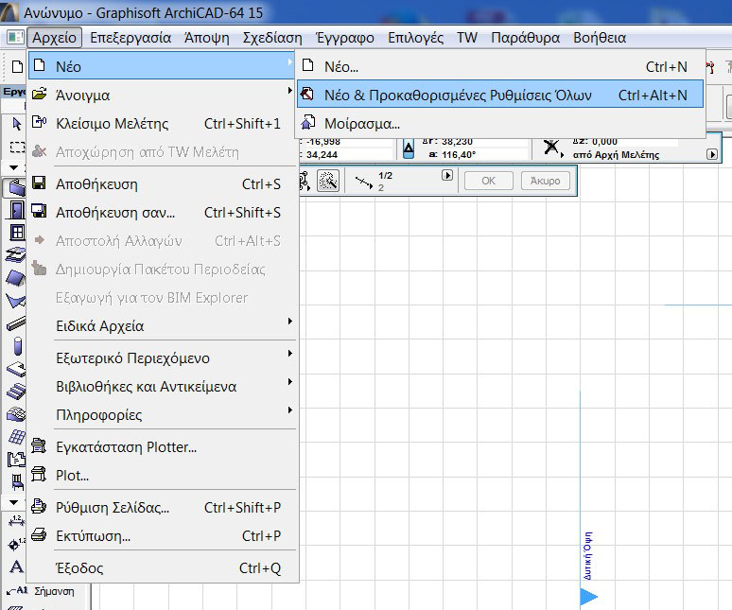Image resolution: width=732 pixels, height=610 pixels.
Task: Select the Column tool in toolbox
Action: click(x=18, y=346)
